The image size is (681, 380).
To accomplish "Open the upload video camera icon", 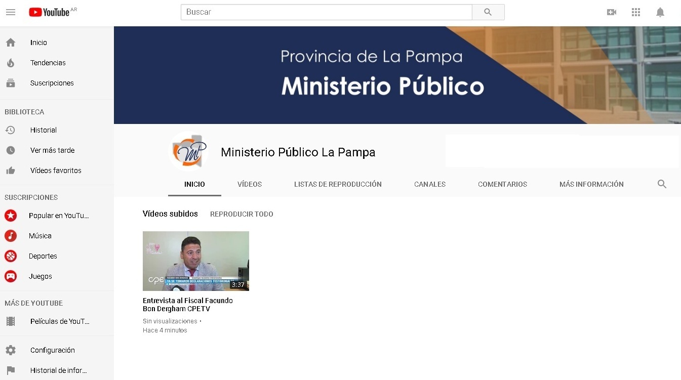I will (x=612, y=12).
